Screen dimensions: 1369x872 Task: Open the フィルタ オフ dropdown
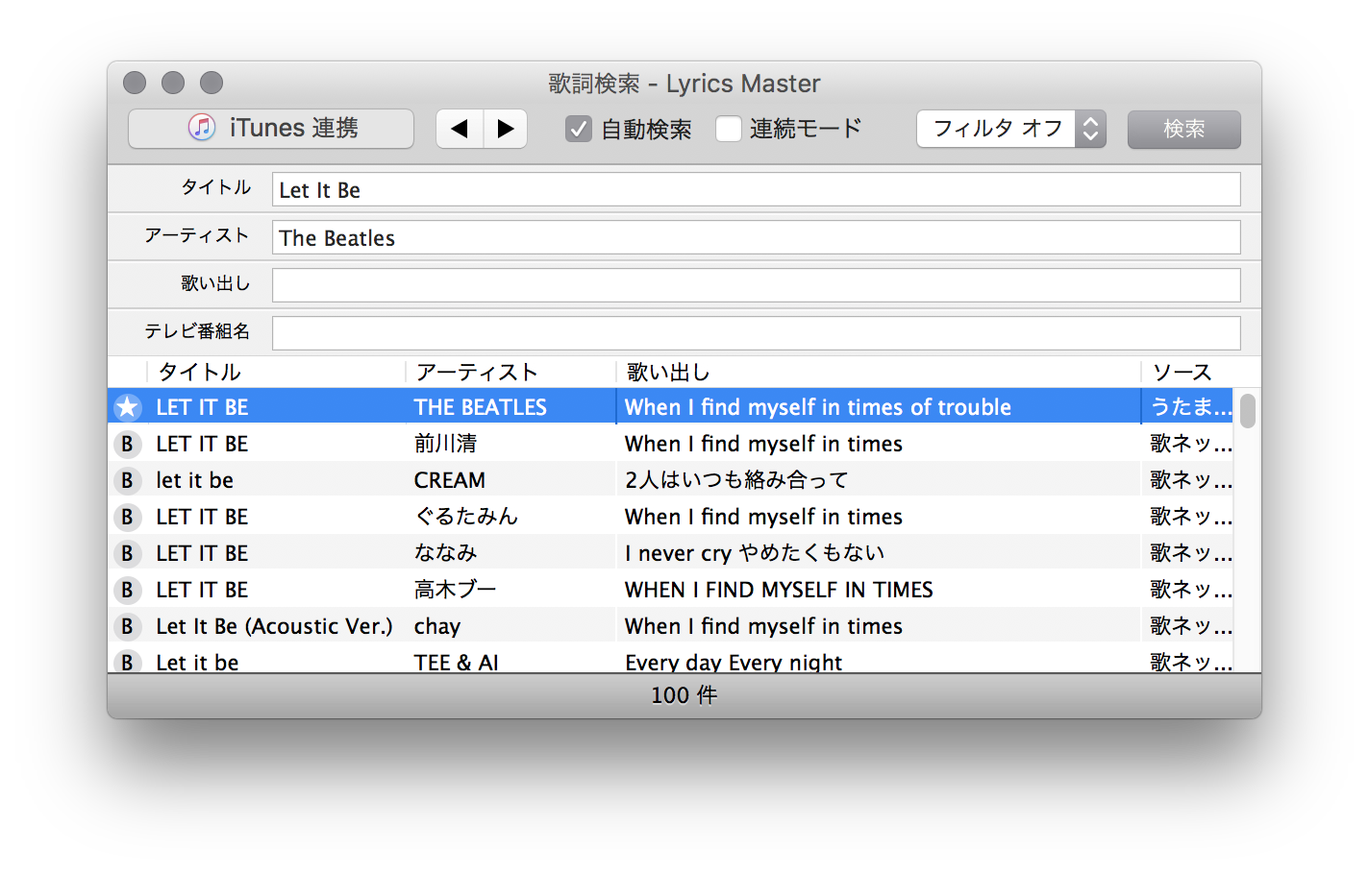1011,129
